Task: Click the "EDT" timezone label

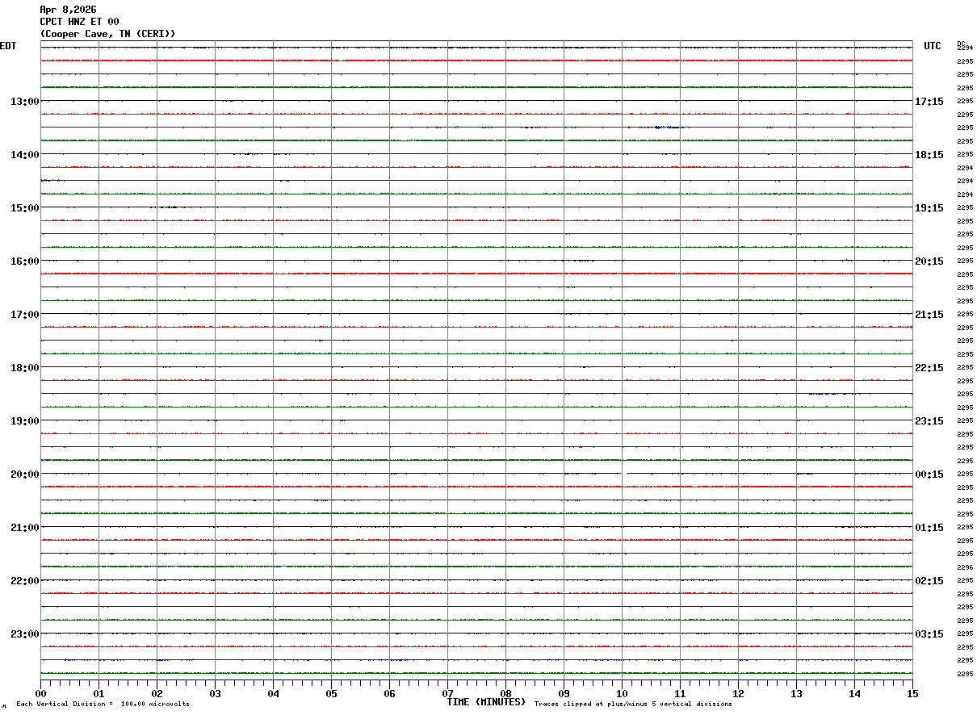Action: (8, 46)
